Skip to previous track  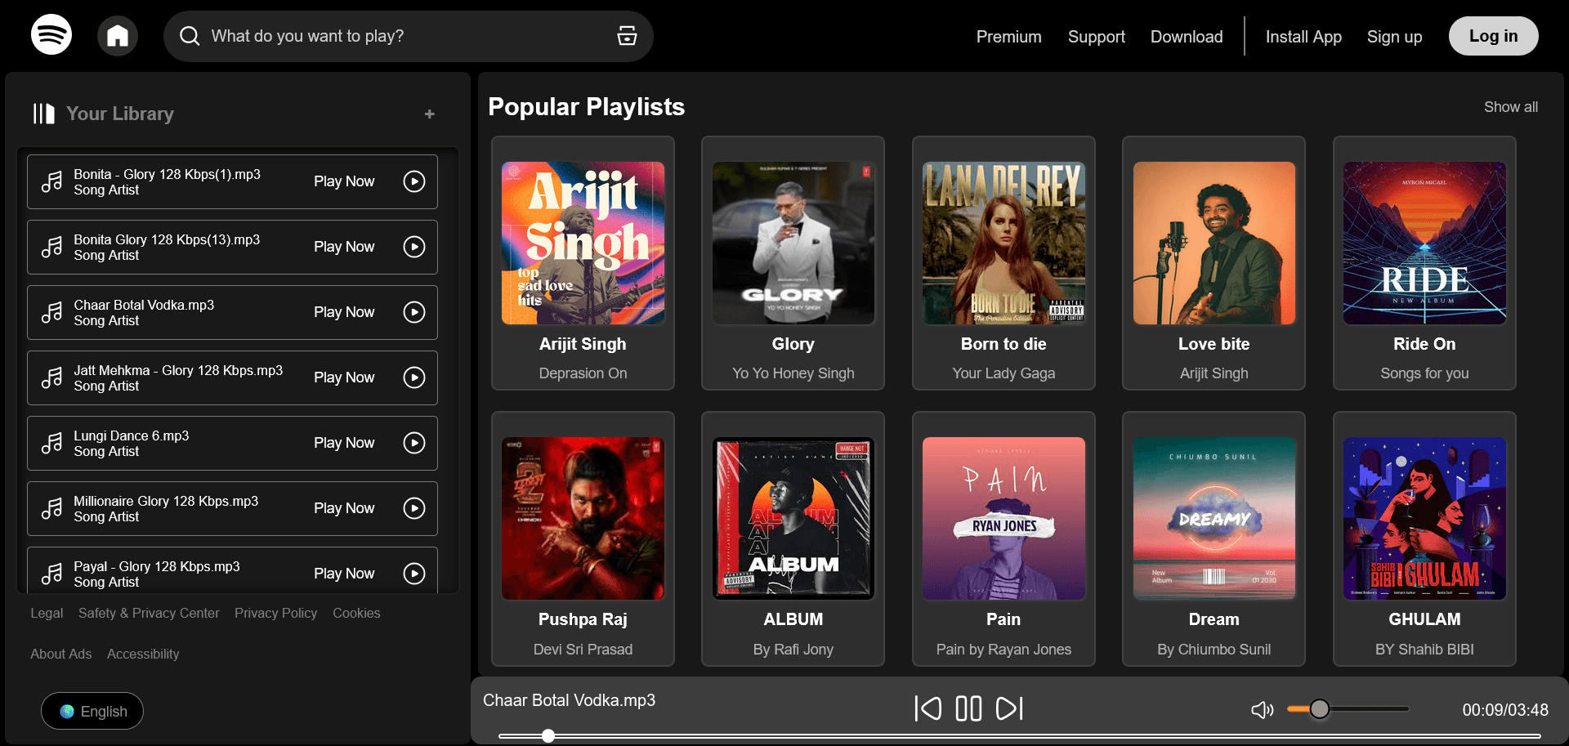(928, 708)
